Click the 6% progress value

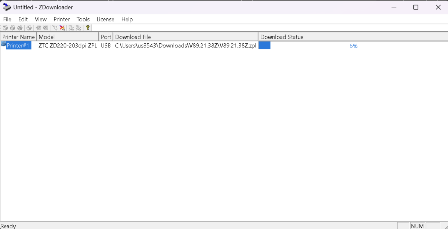pos(353,46)
